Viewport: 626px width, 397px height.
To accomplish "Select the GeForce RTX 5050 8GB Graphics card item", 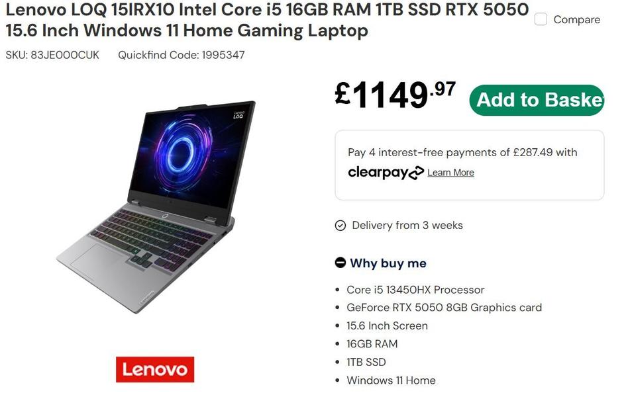I will pos(444,308).
